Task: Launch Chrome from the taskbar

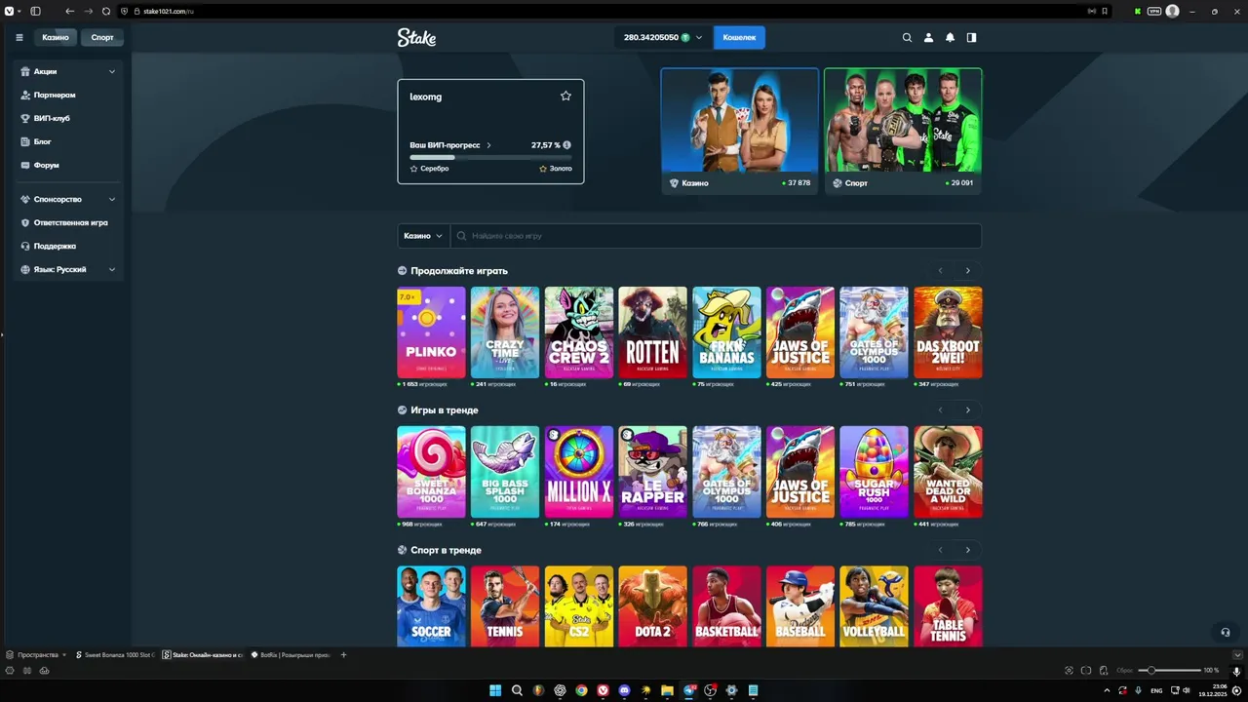Action: pyautogui.click(x=581, y=690)
